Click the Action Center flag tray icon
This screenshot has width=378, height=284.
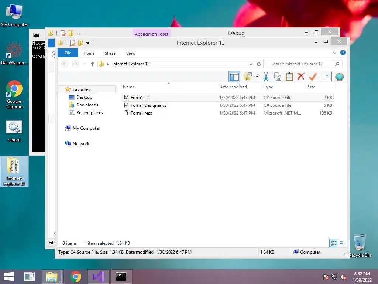(326, 277)
